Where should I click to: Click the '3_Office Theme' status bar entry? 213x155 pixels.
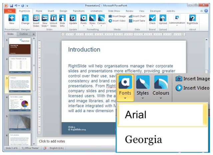[30, 148]
